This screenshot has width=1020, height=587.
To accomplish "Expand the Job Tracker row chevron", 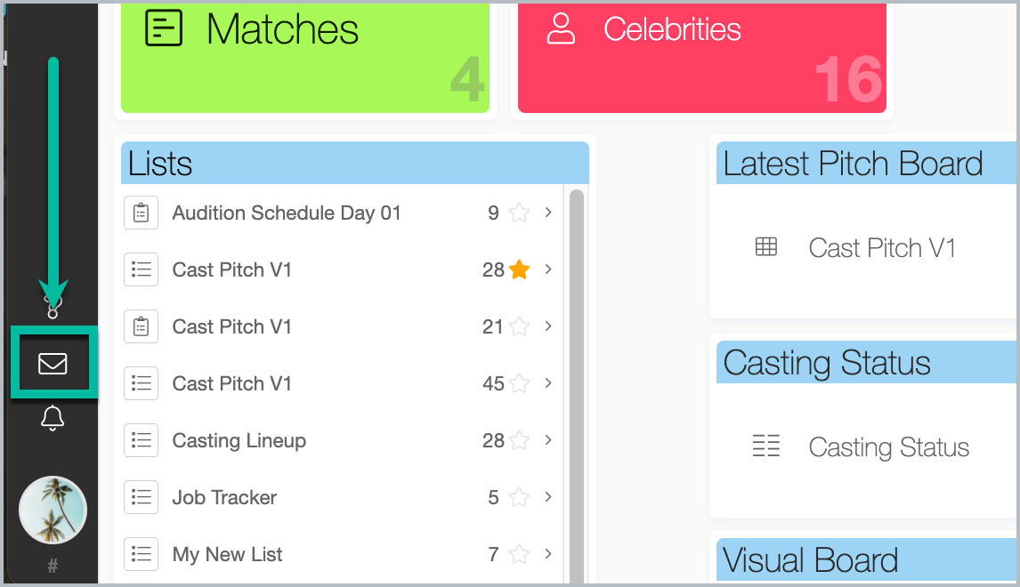I will click(x=548, y=497).
